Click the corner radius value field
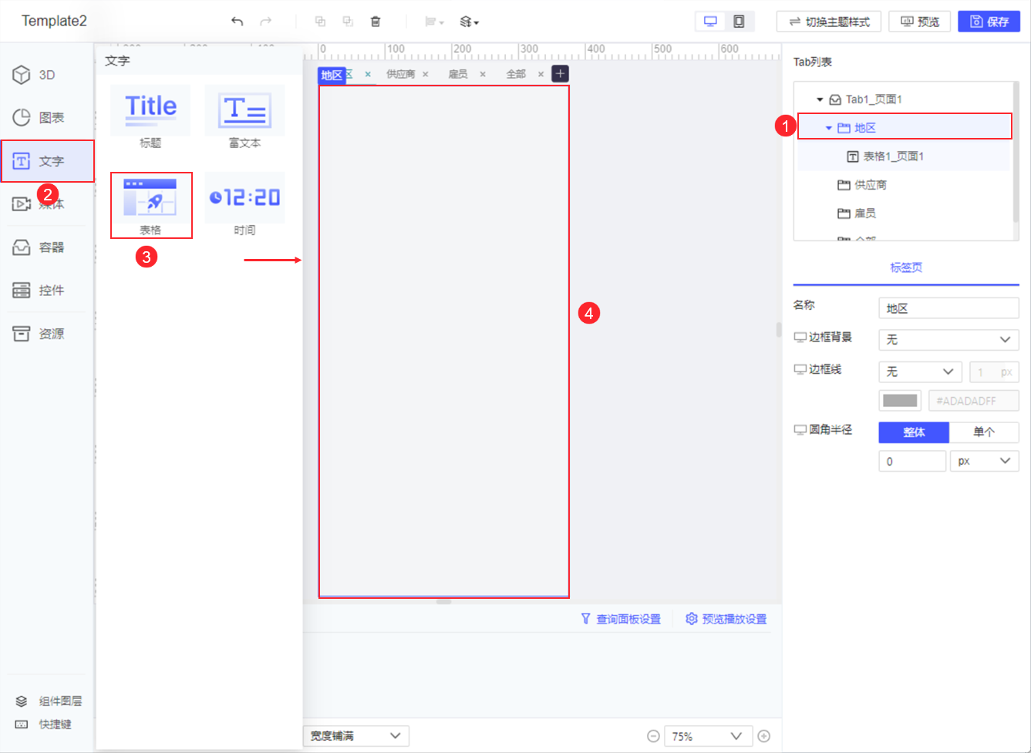 click(912, 461)
